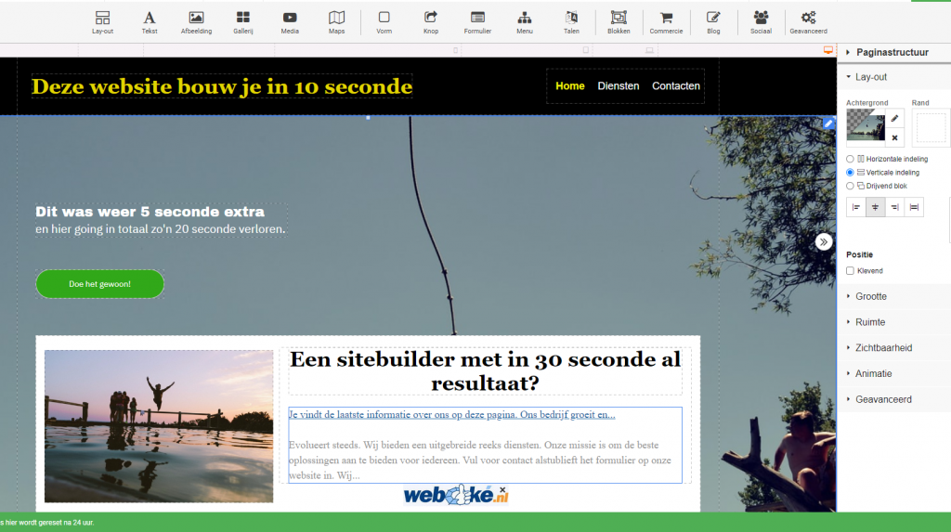Click the Afbeelding image tool
951x532 pixels.
[196, 22]
